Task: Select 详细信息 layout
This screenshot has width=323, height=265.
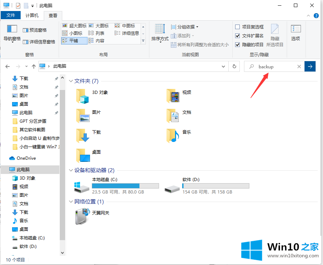Action: [x=127, y=33]
